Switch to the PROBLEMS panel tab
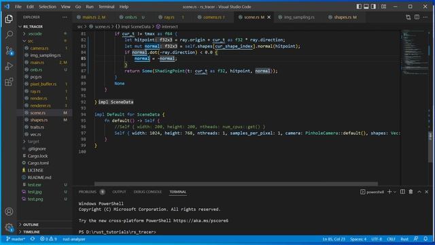435x245 pixels. tap(88, 192)
